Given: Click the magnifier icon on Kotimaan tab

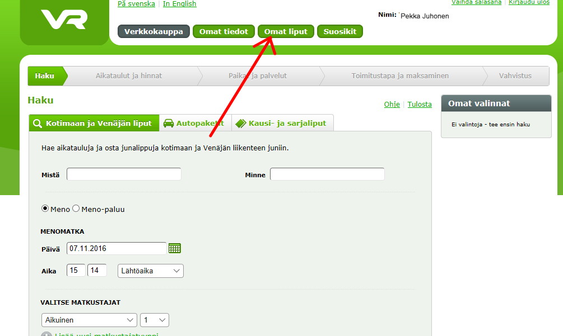Looking at the screenshot, I should pyautogui.click(x=38, y=124).
